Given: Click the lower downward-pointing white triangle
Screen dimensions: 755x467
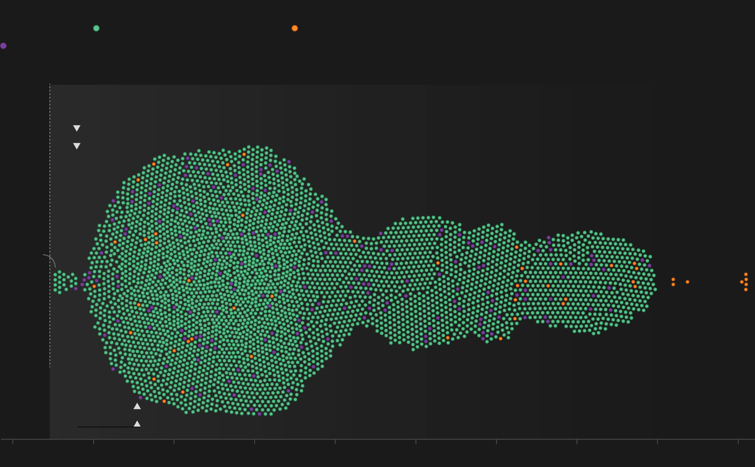Looking at the screenshot, I should (77, 146).
